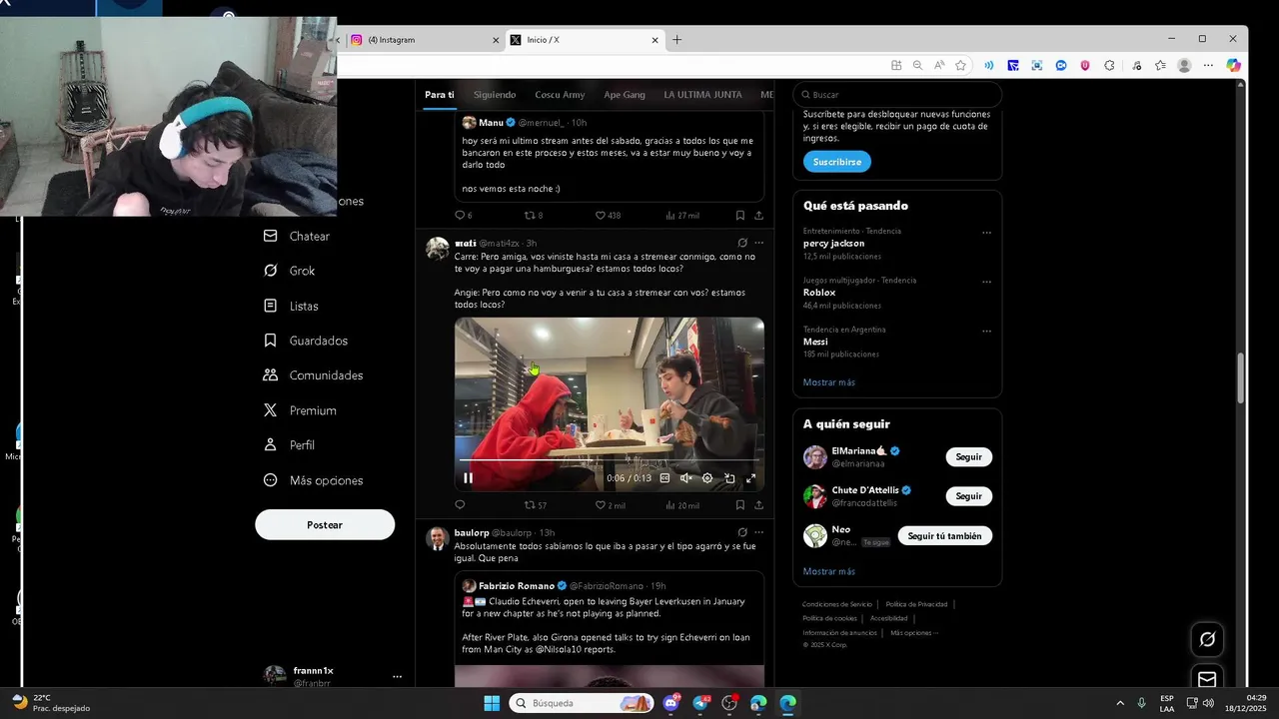Click the taskbar Búsqueda search box
This screenshot has height=719, width=1279.
582,703
